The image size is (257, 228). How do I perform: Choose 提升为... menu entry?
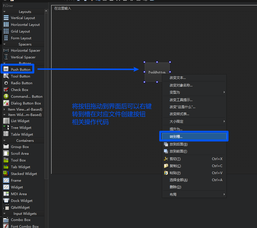pos(194,129)
